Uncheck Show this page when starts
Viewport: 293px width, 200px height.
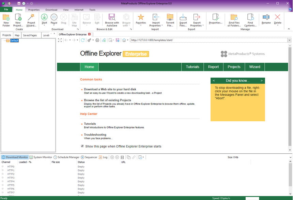(x=82, y=146)
